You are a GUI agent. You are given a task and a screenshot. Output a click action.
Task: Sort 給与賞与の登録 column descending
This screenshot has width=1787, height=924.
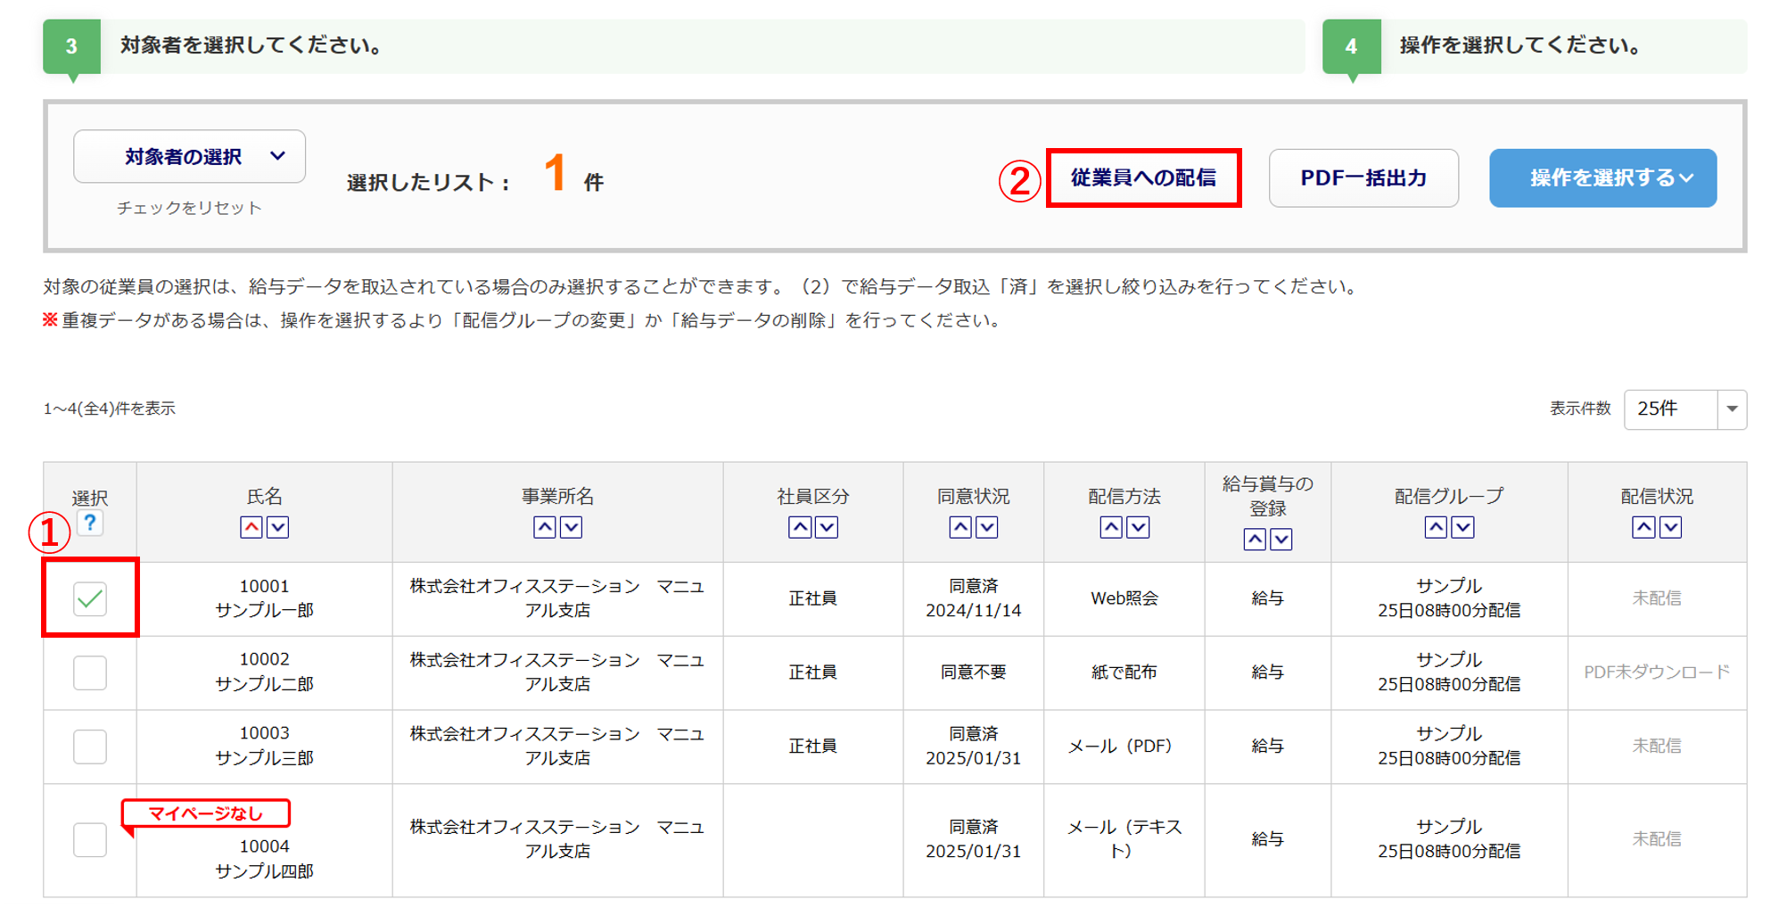(1281, 539)
